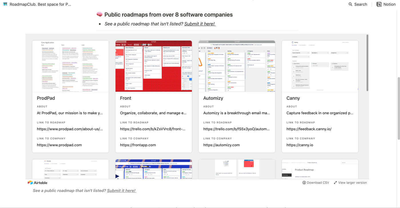Open ProdPad roadmap URL prodpad.com/about-us
This screenshot has height=208, width=400.
(x=70, y=129)
